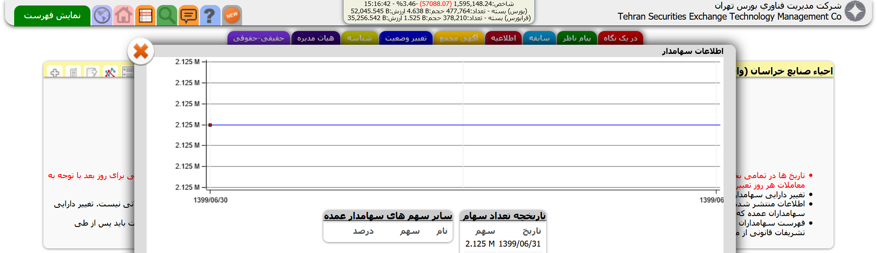Viewport: 877px width, 253px height.
Task: Switch to the 'شناسه' tab
Action: [x=359, y=38]
